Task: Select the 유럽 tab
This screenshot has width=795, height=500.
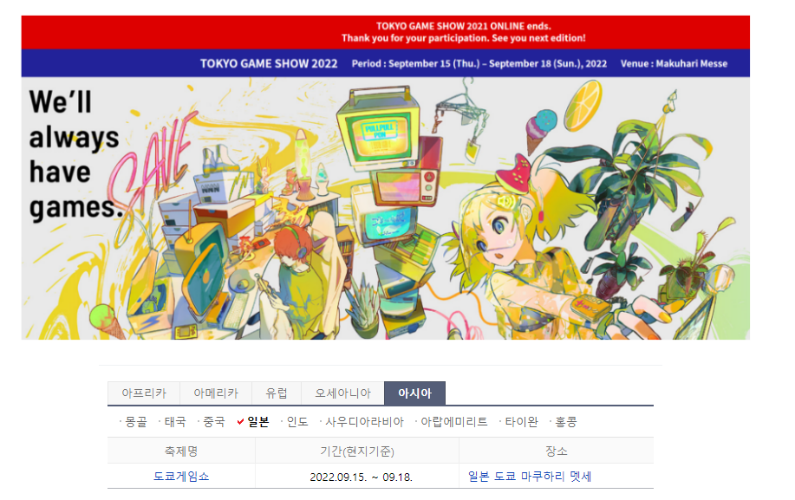Action: point(277,393)
